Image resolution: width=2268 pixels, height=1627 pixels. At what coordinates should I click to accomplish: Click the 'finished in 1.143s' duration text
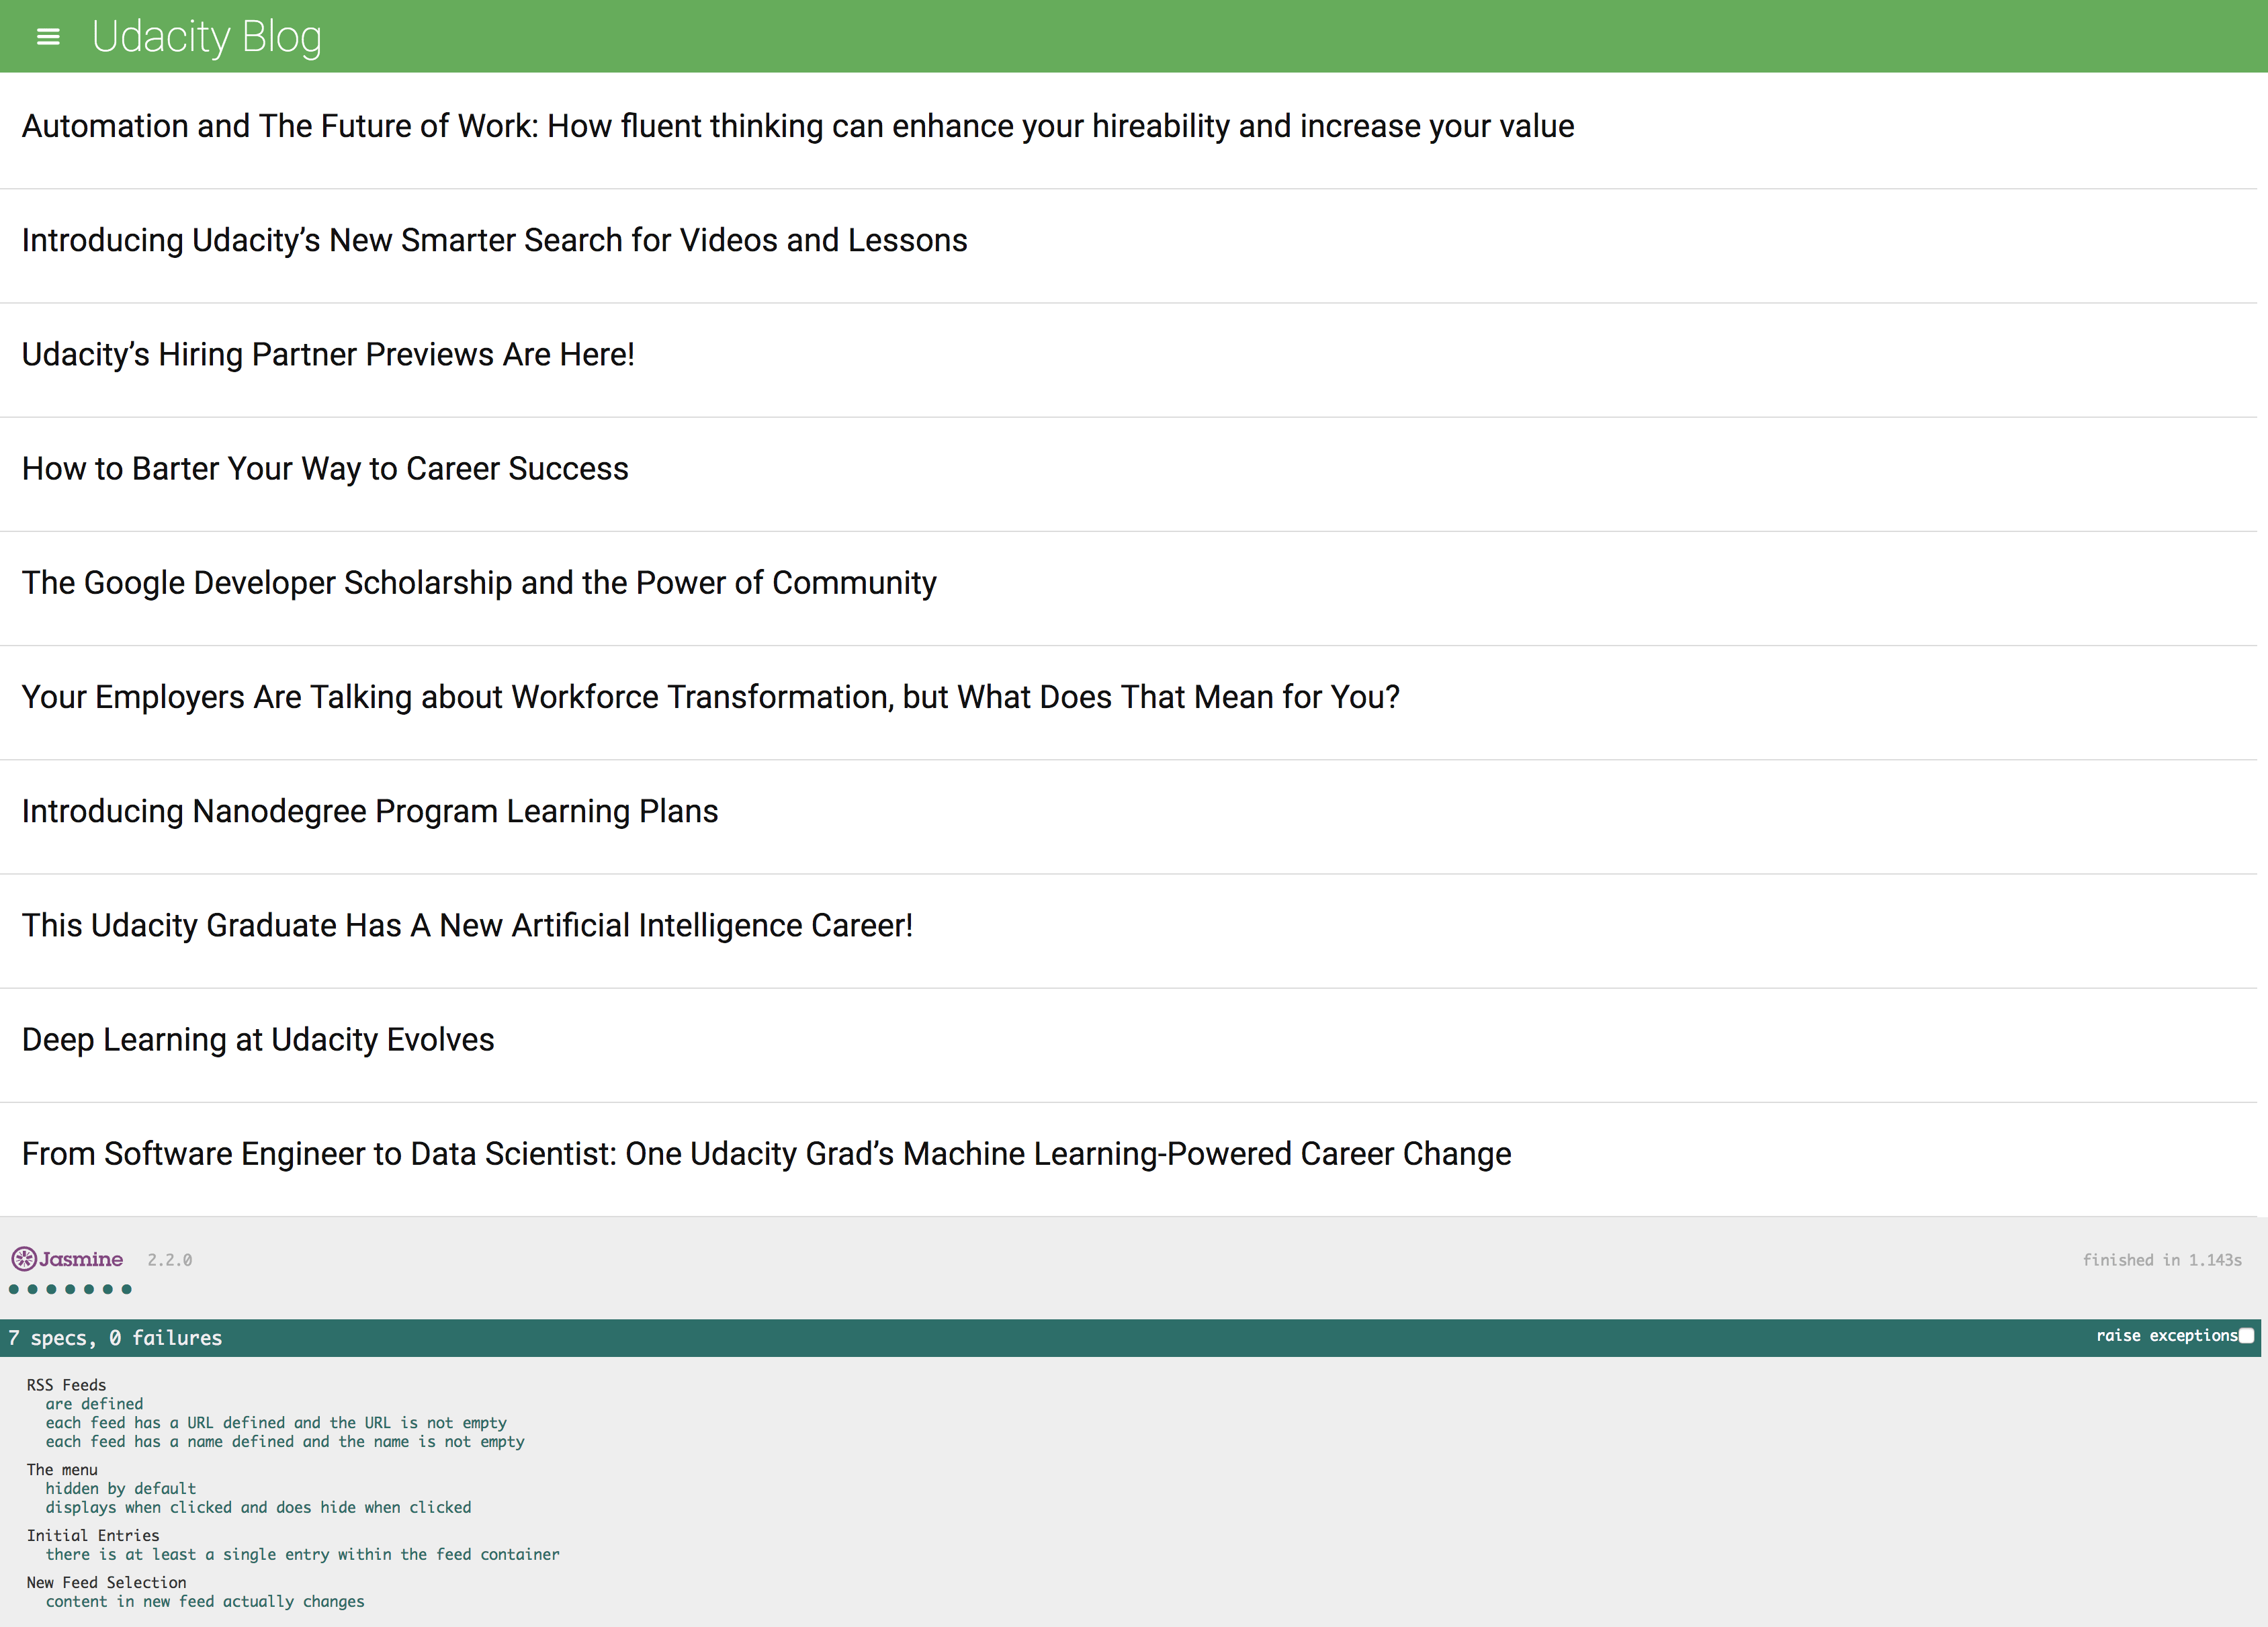pyautogui.click(x=2162, y=1260)
